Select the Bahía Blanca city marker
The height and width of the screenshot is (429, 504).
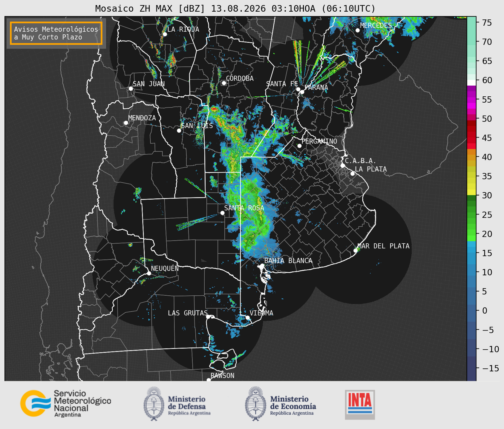[262, 266]
